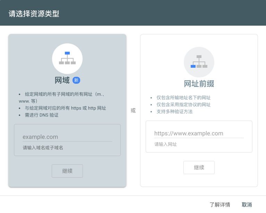Select the 网址前缀 heading text
The height and width of the screenshot is (213, 266).
point(199,84)
